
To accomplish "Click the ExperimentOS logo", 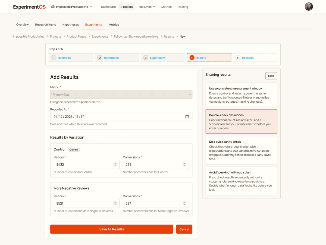I will click(29, 7).
